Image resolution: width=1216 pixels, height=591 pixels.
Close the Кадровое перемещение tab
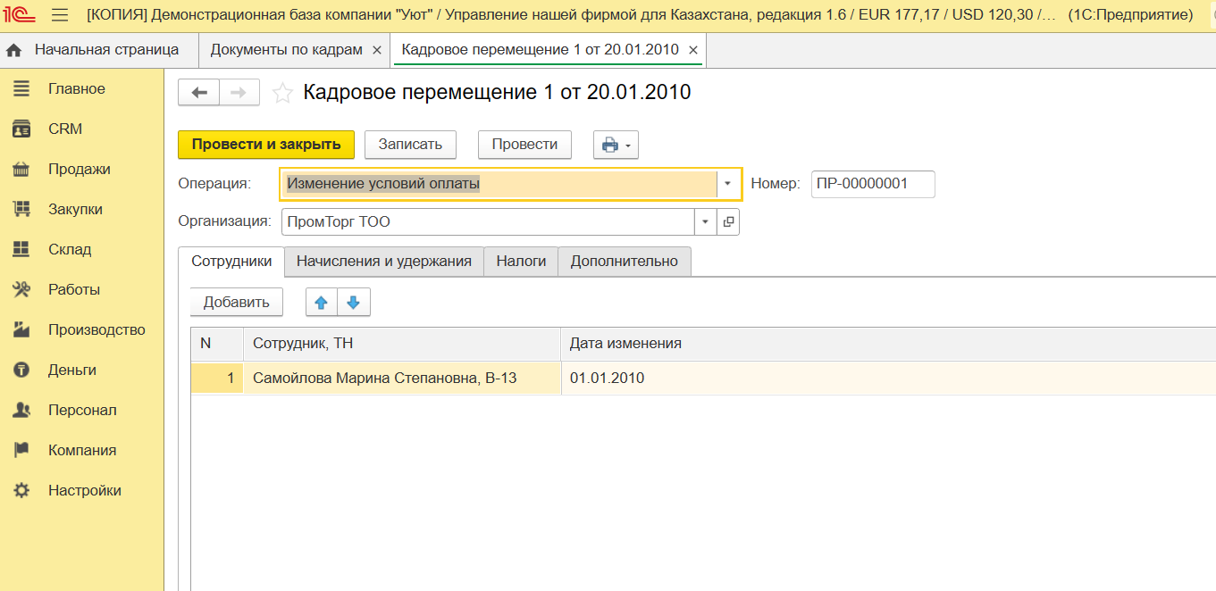coord(692,50)
